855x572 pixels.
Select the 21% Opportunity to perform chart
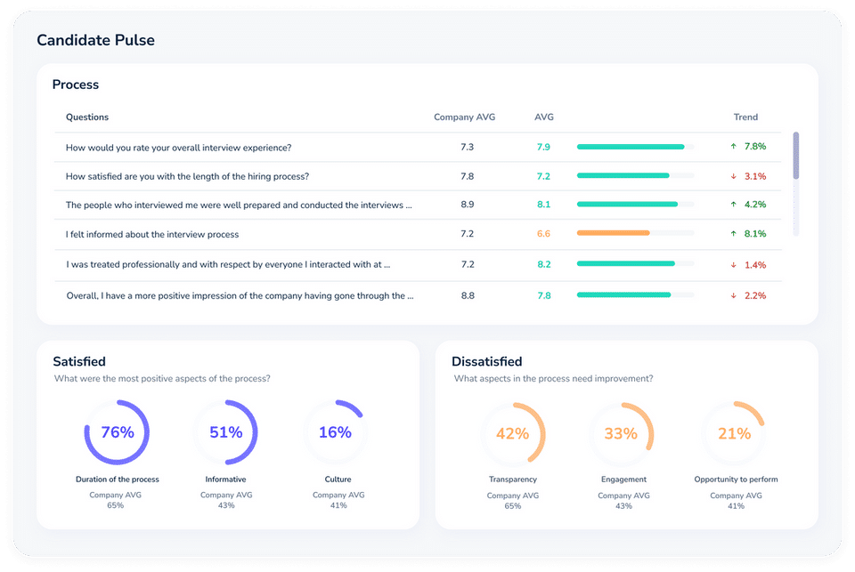click(x=734, y=433)
